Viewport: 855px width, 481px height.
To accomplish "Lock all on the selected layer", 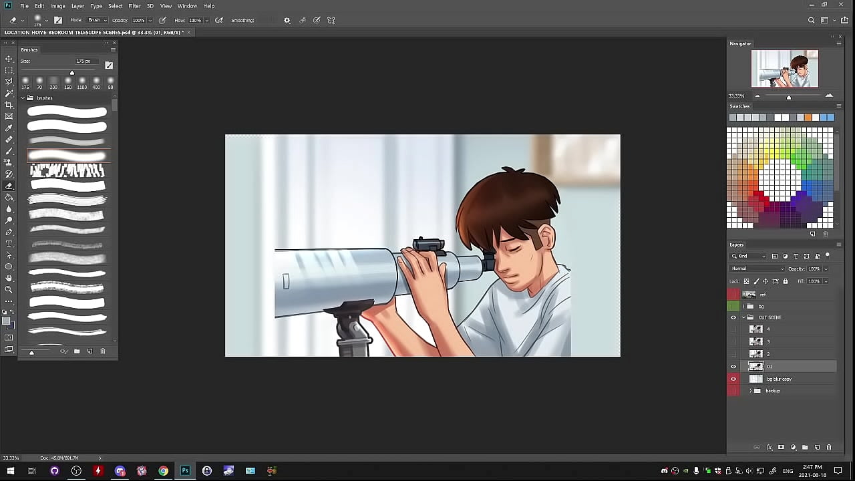I will (x=785, y=281).
